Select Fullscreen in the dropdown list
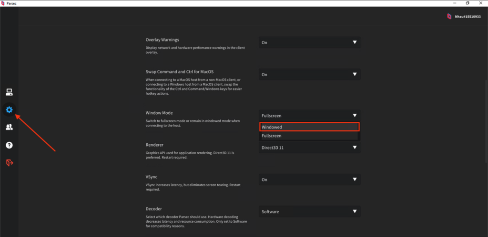488x237 pixels. click(x=309, y=136)
